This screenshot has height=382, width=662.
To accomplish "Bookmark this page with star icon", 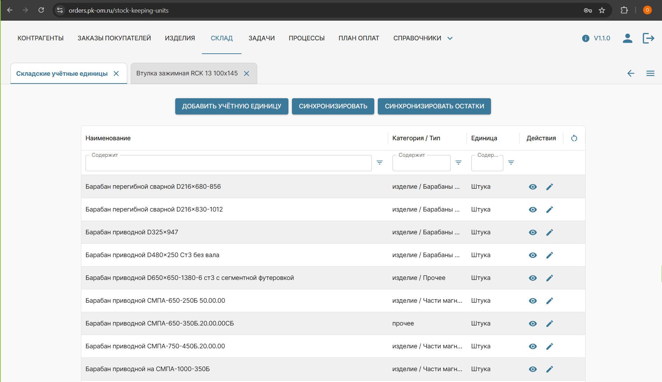I will pos(602,11).
